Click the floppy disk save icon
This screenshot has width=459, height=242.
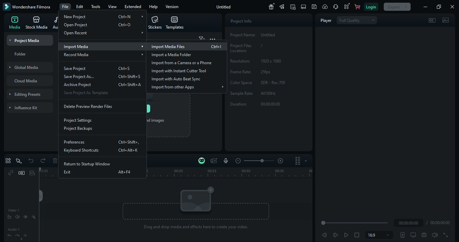coord(314,7)
